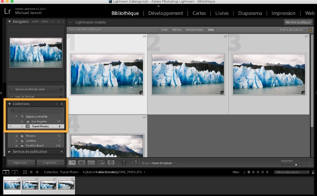Viewport: 317px width, 196px height.
Task: Click develop adjustments badge on photo 2
Action: (222, 93)
